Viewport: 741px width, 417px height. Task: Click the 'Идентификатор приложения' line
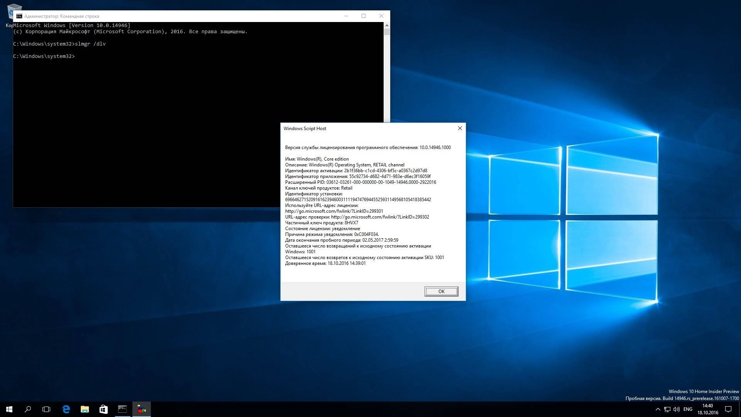click(358, 176)
